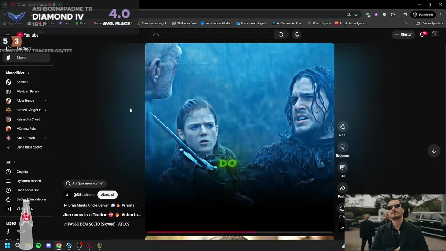This screenshot has width=446, height=251.
Task: Open the Chrome media control icon
Action: tap(405, 15)
